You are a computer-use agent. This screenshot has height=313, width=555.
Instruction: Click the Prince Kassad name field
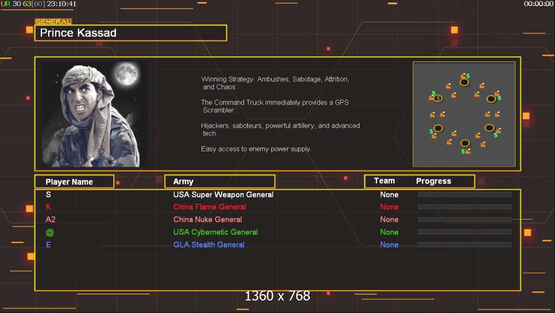pos(131,33)
